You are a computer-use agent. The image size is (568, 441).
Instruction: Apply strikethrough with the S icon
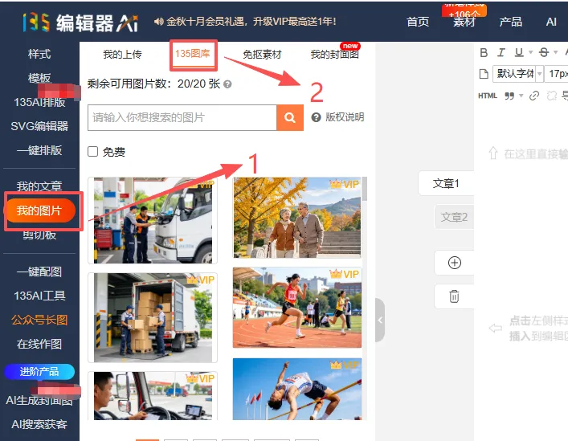pos(544,53)
